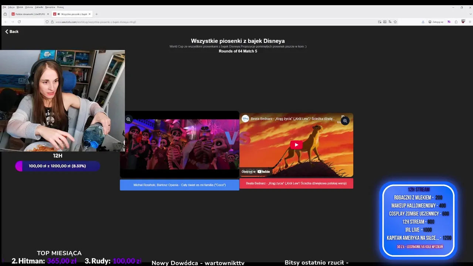Viewport: 473px width, 266px height.
Task: Open the purple extension icon in toolbar
Action: pyautogui.click(x=449, y=22)
